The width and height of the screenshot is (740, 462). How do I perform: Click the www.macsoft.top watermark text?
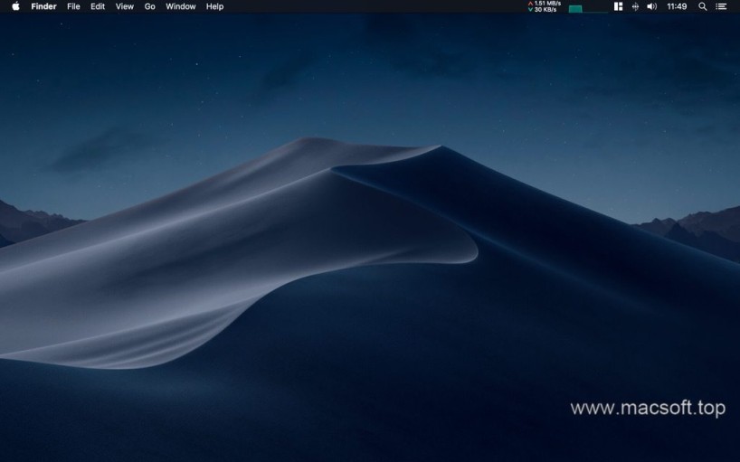(x=648, y=409)
